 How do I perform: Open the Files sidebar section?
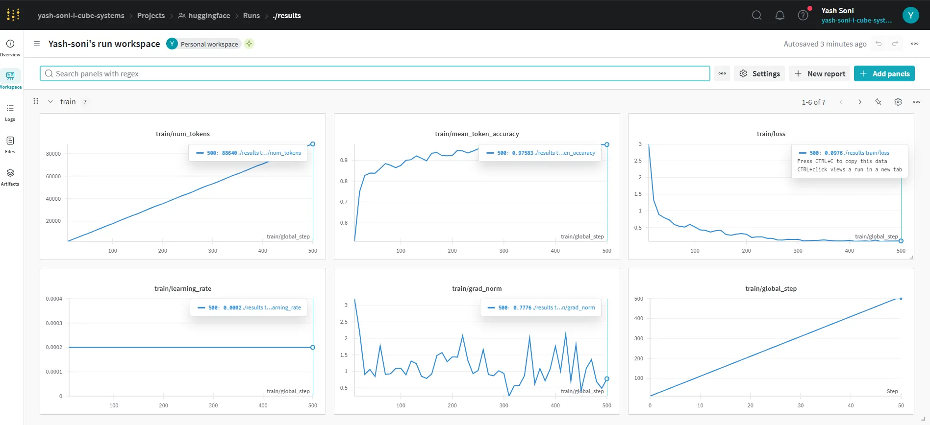(x=10, y=144)
